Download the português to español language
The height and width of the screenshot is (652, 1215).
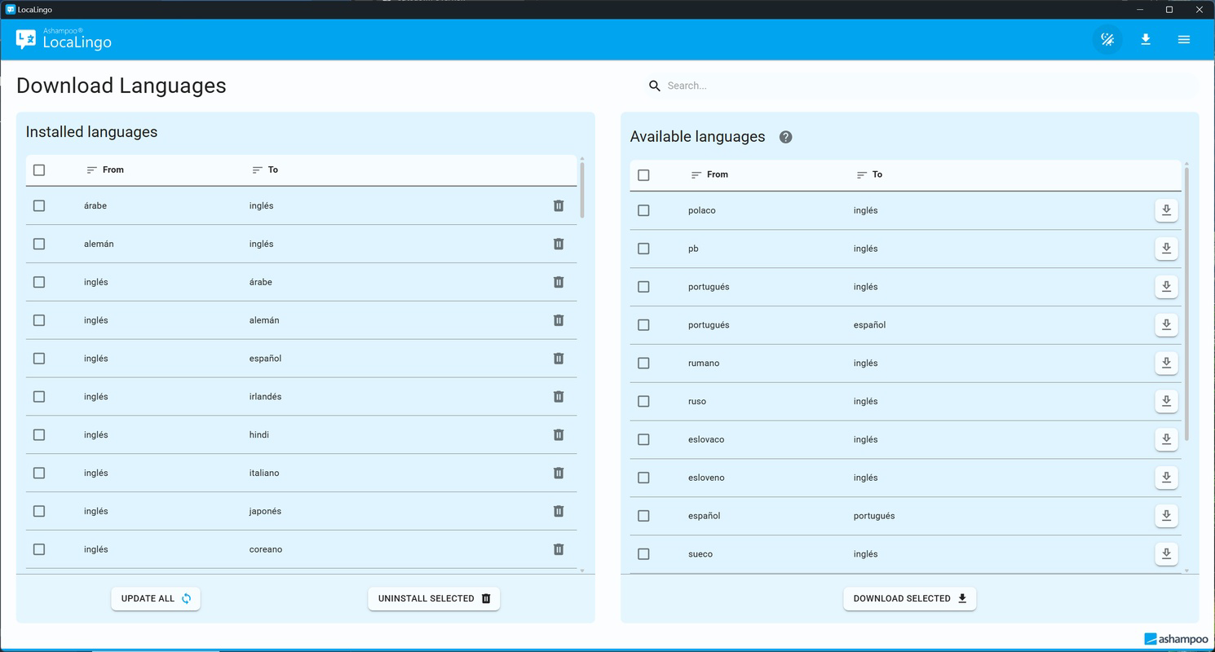click(1166, 324)
